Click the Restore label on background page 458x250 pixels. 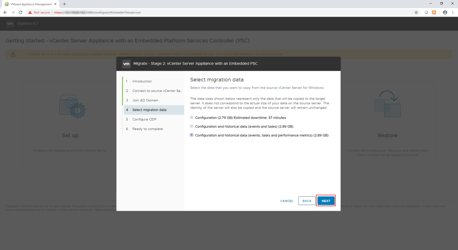(x=387, y=135)
